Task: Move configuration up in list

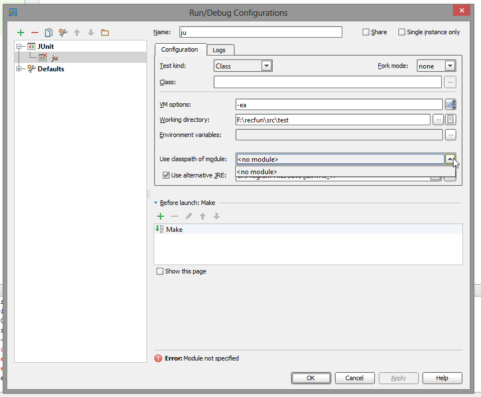Action: [77, 33]
